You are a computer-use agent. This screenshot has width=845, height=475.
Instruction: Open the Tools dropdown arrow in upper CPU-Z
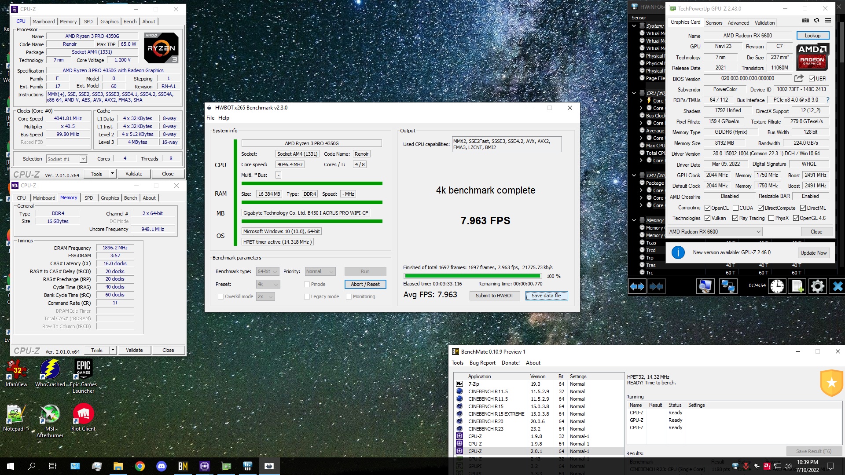[112, 174]
